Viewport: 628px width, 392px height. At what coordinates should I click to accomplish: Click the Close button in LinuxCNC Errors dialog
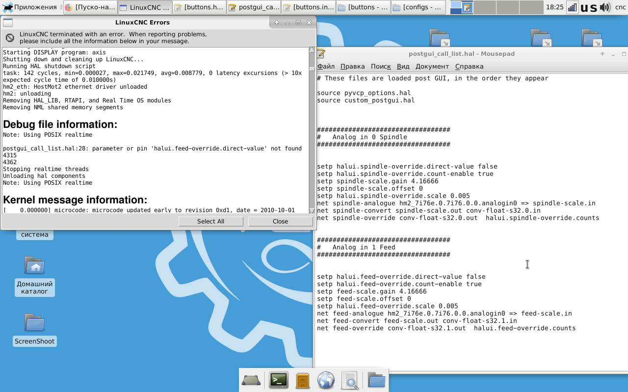[x=280, y=221]
